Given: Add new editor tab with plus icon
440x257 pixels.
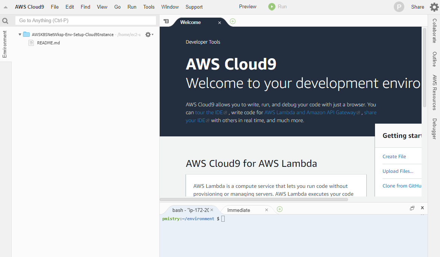Looking at the screenshot, I should click(x=233, y=21).
